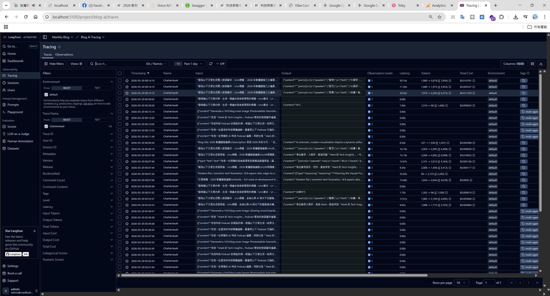
Task: Dismiss the Star Langfuse card
Action: pos(34,231)
